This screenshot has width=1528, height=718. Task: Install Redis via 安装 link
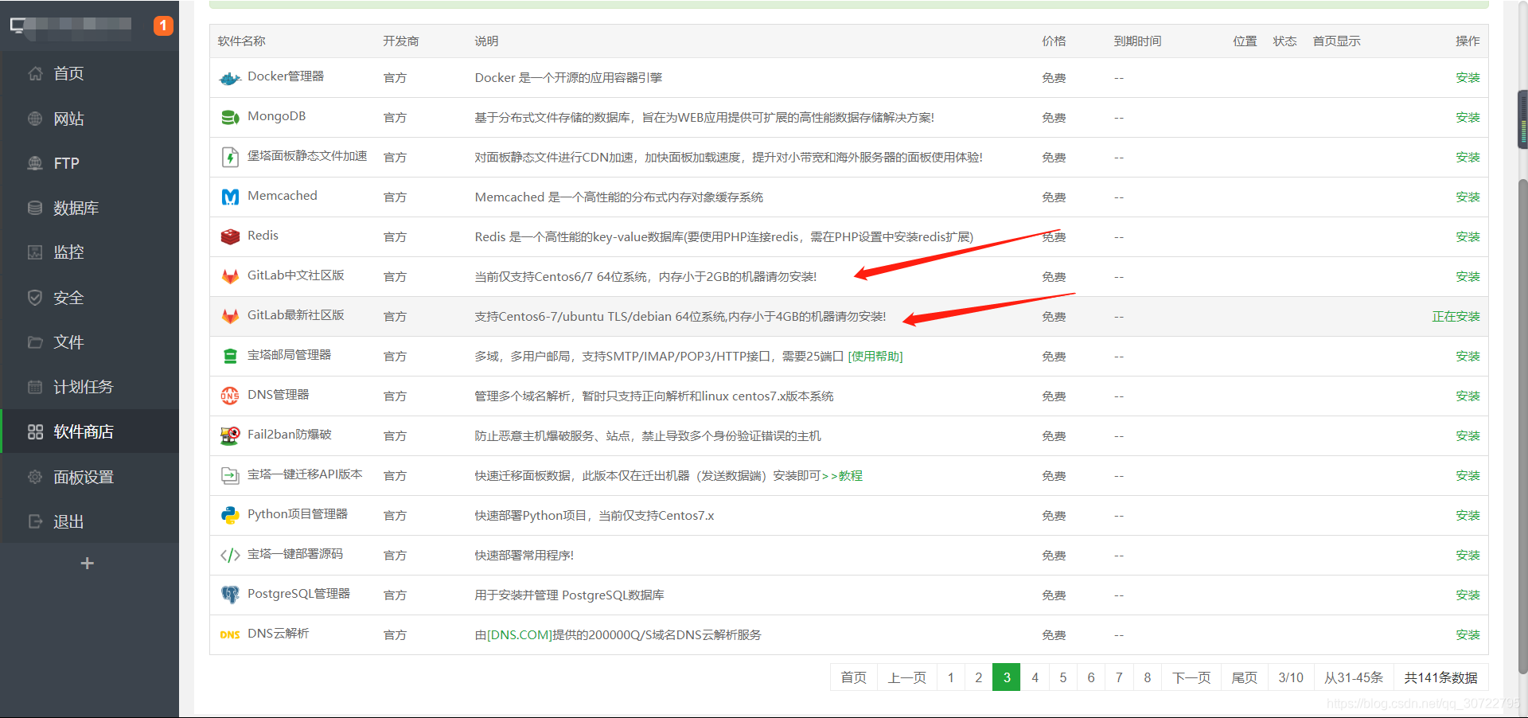(x=1468, y=237)
